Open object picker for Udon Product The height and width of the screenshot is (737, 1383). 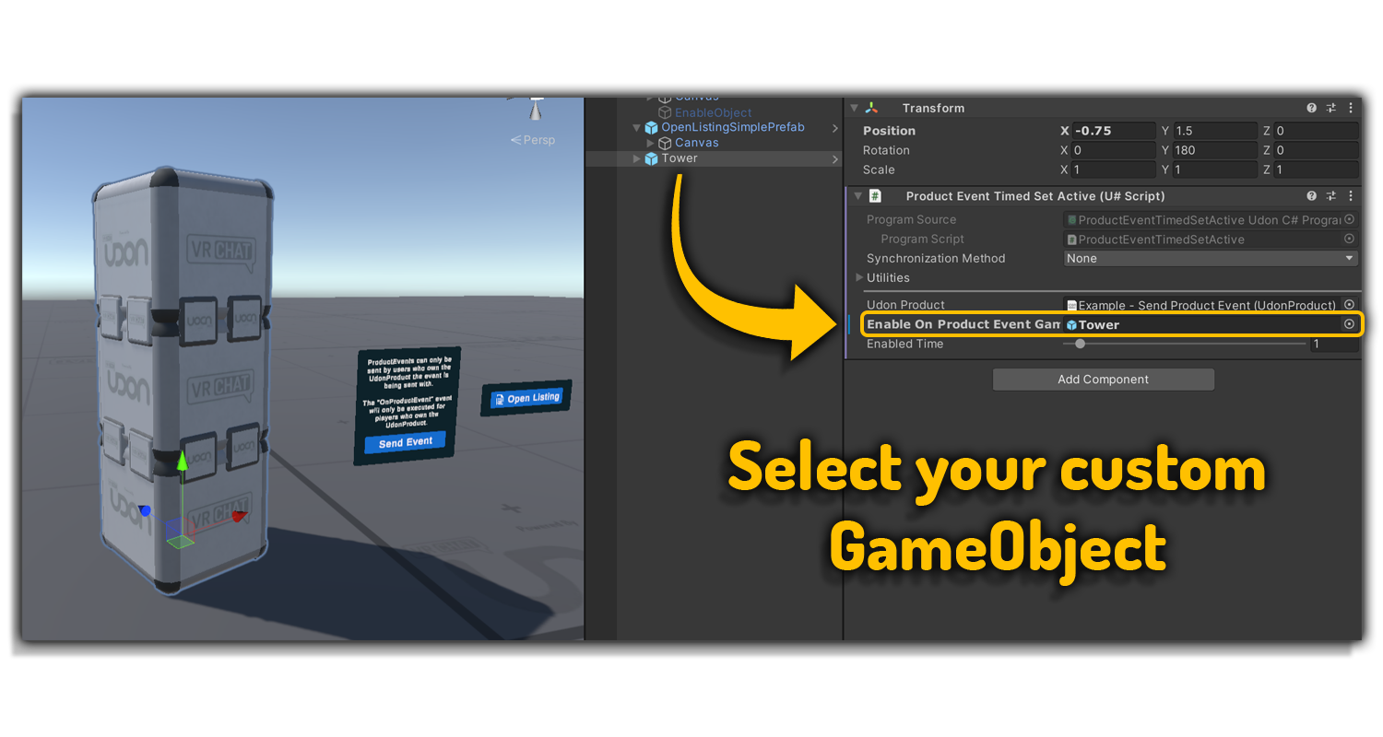(1350, 305)
